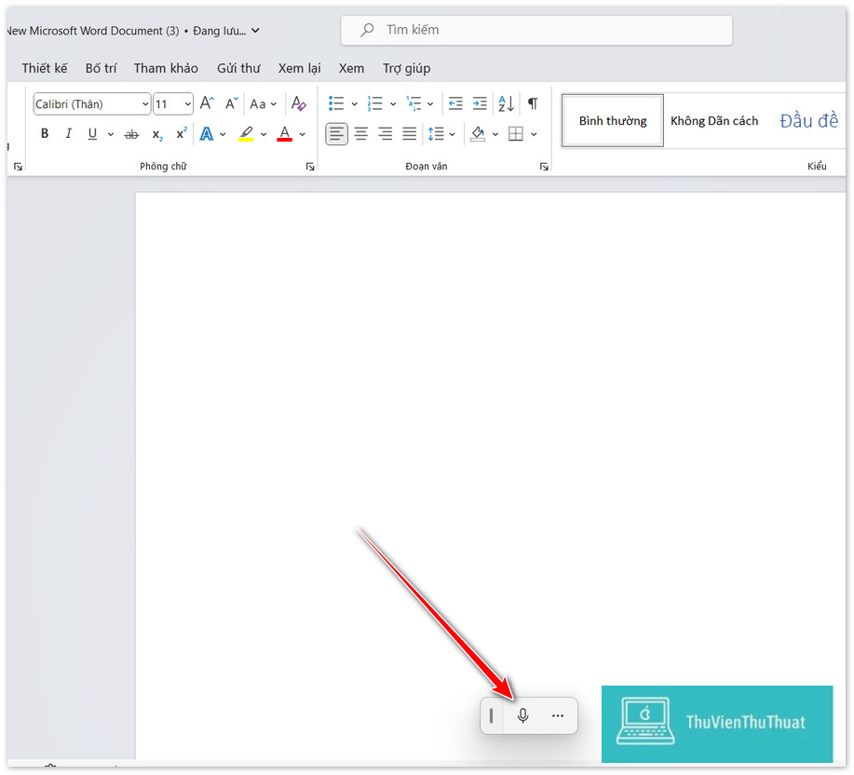Viewport: 854px width, 775px height.
Task: Open the Xem lại tab
Action: [x=300, y=68]
